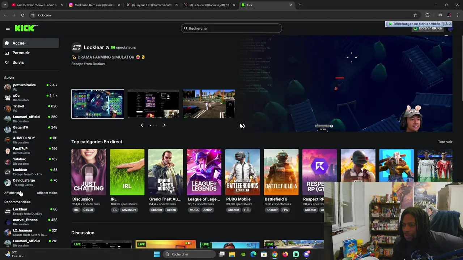Open FacK7uP channel in sidebar
The height and width of the screenshot is (260, 463).
[x=31, y=151]
